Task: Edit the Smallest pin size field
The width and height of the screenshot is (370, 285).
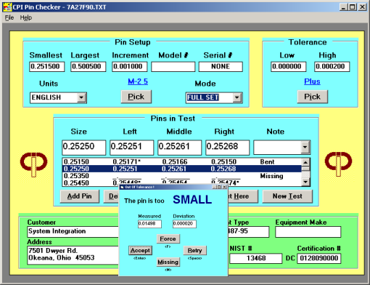Action: coord(47,67)
